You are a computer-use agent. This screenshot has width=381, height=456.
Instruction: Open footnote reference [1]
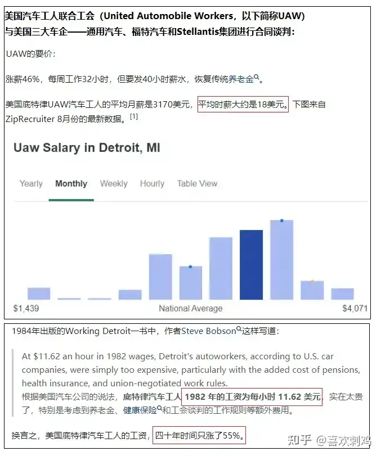[x=134, y=116]
